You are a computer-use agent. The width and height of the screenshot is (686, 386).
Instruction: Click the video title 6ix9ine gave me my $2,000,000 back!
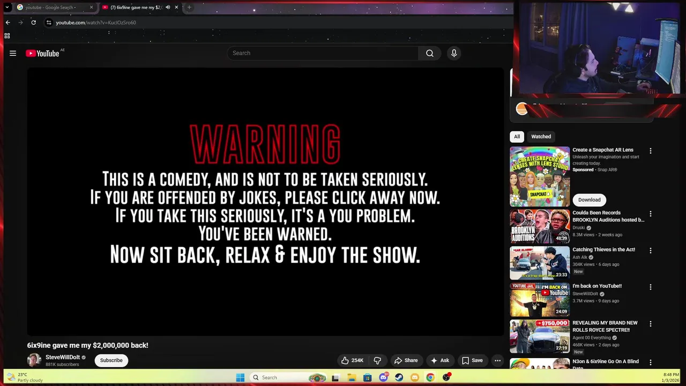click(x=88, y=345)
